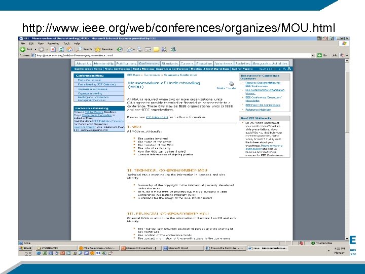Open the Favorites menu
The height and width of the screenshot is (274, 365).
click(x=53, y=43)
